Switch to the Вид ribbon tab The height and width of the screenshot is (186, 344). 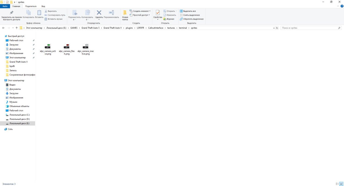43,6
